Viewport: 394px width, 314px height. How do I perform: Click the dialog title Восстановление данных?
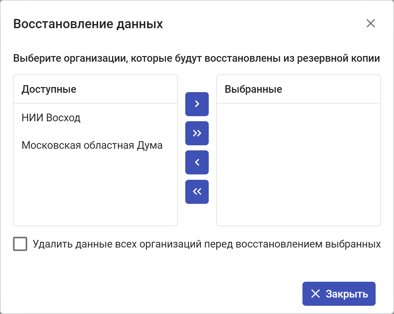pos(88,24)
